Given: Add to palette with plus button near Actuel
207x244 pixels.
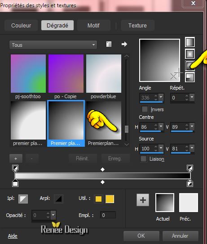Looking at the screenshot, I should click(x=143, y=200).
